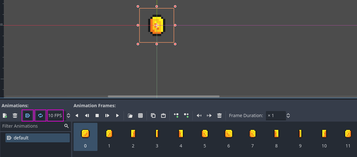Image resolution: width=357 pixels, height=157 pixels.
Task: Paste frame from clipboard
Action: coord(163,116)
